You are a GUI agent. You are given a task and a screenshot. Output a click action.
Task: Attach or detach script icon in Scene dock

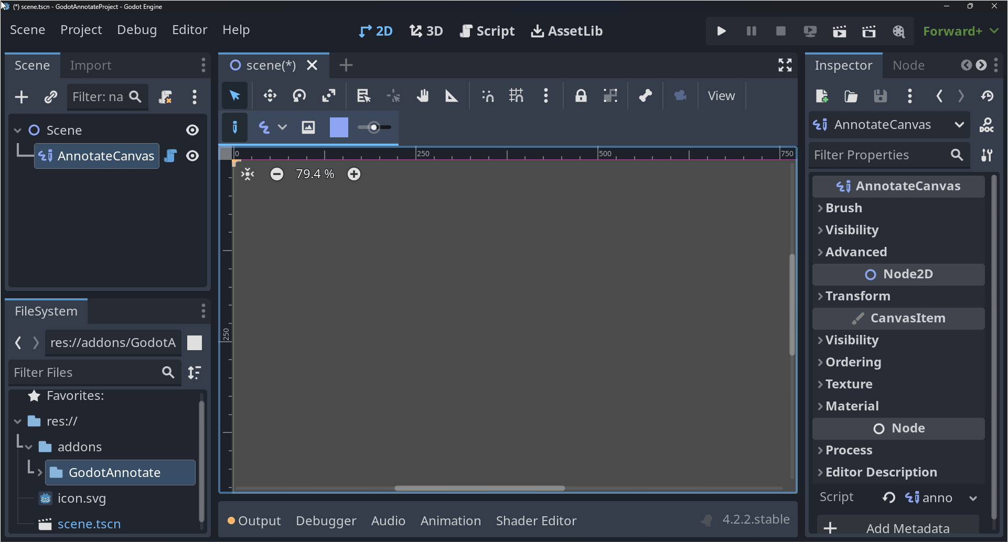166,97
